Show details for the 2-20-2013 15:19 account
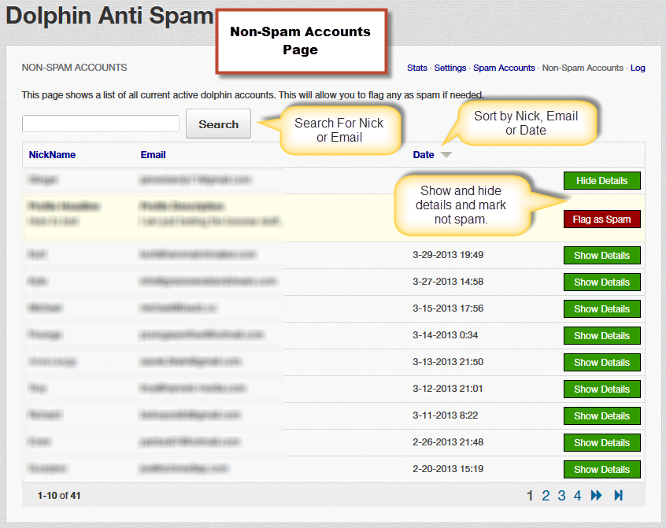Screen dimensions: 666x528 coord(602,470)
